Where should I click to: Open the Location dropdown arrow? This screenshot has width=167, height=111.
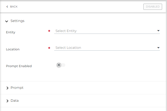coord(158,48)
